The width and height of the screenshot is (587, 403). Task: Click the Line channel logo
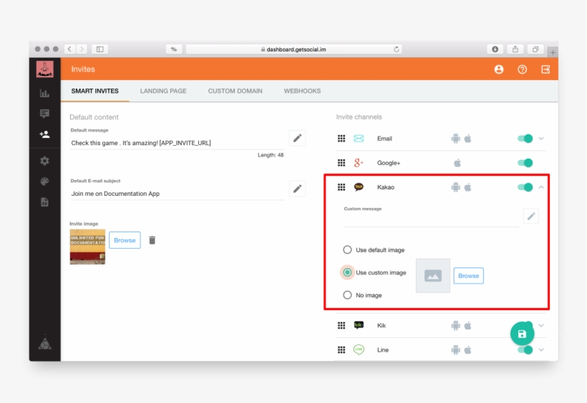pos(359,349)
